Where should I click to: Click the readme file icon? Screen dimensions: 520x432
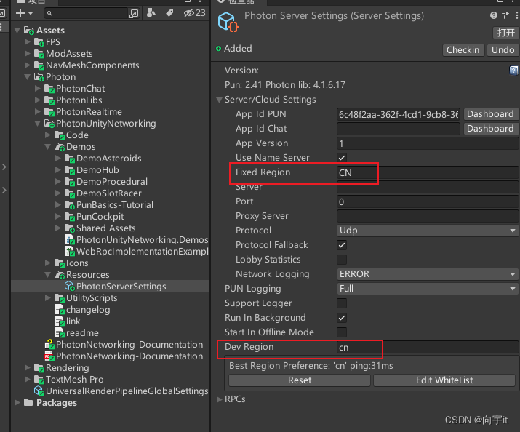tap(60, 333)
